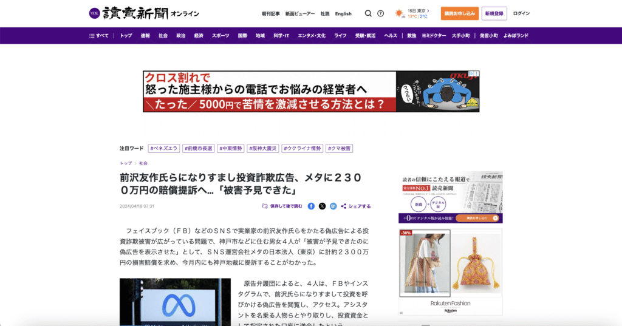Viewport: 622px width, 326px height.
Task: Click トップ breadcrumb link
Action: 126,163
